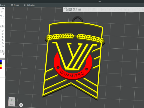Open the Calibration tab
This screenshot has width=144, height=108.
click(x=29, y=5)
